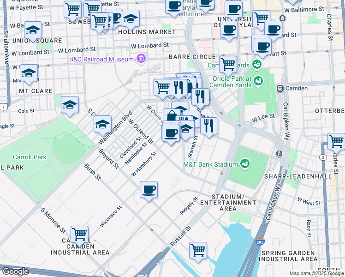The width and height of the screenshot is (345, 277).
Task: Select school marker on Washington Blvd
Action: coord(102,125)
